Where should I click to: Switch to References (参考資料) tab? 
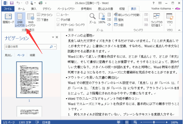[x=86, y=9]
